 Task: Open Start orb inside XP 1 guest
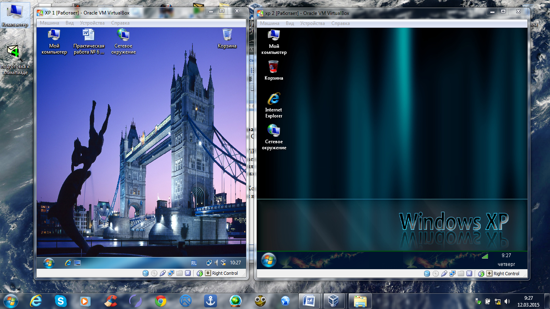pyautogui.click(x=49, y=263)
